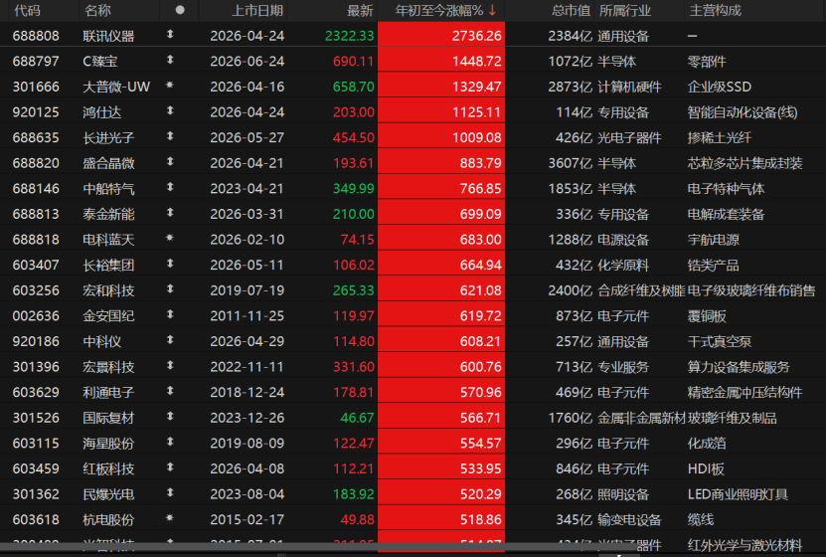Click the up-down arrow icon beside 中船特气

[170, 188]
